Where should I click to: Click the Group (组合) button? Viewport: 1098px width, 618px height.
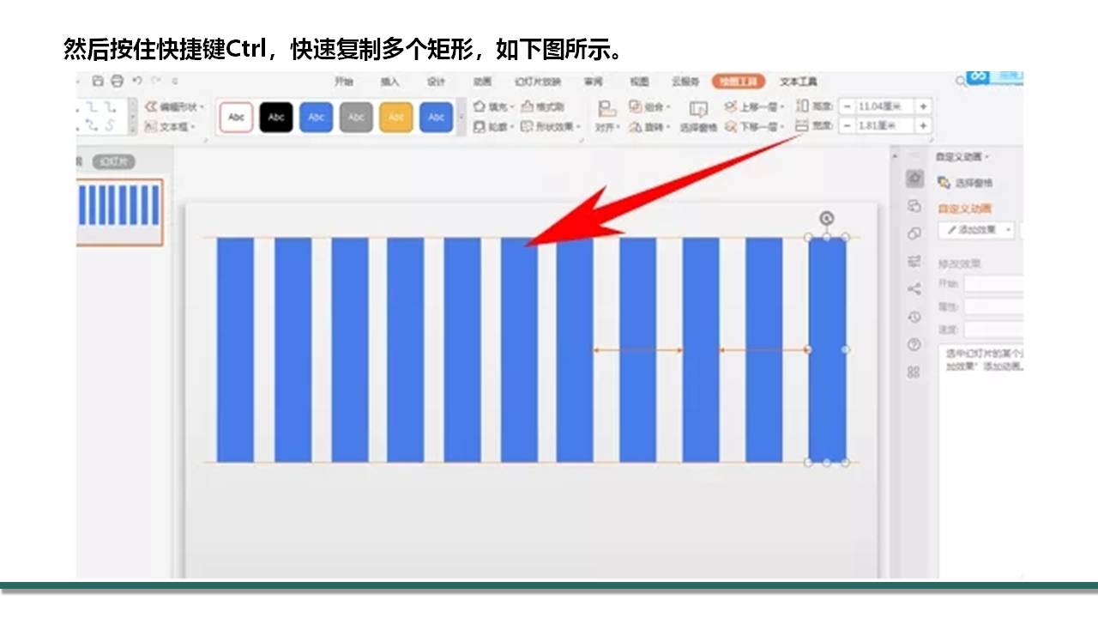(x=649, y=106)
